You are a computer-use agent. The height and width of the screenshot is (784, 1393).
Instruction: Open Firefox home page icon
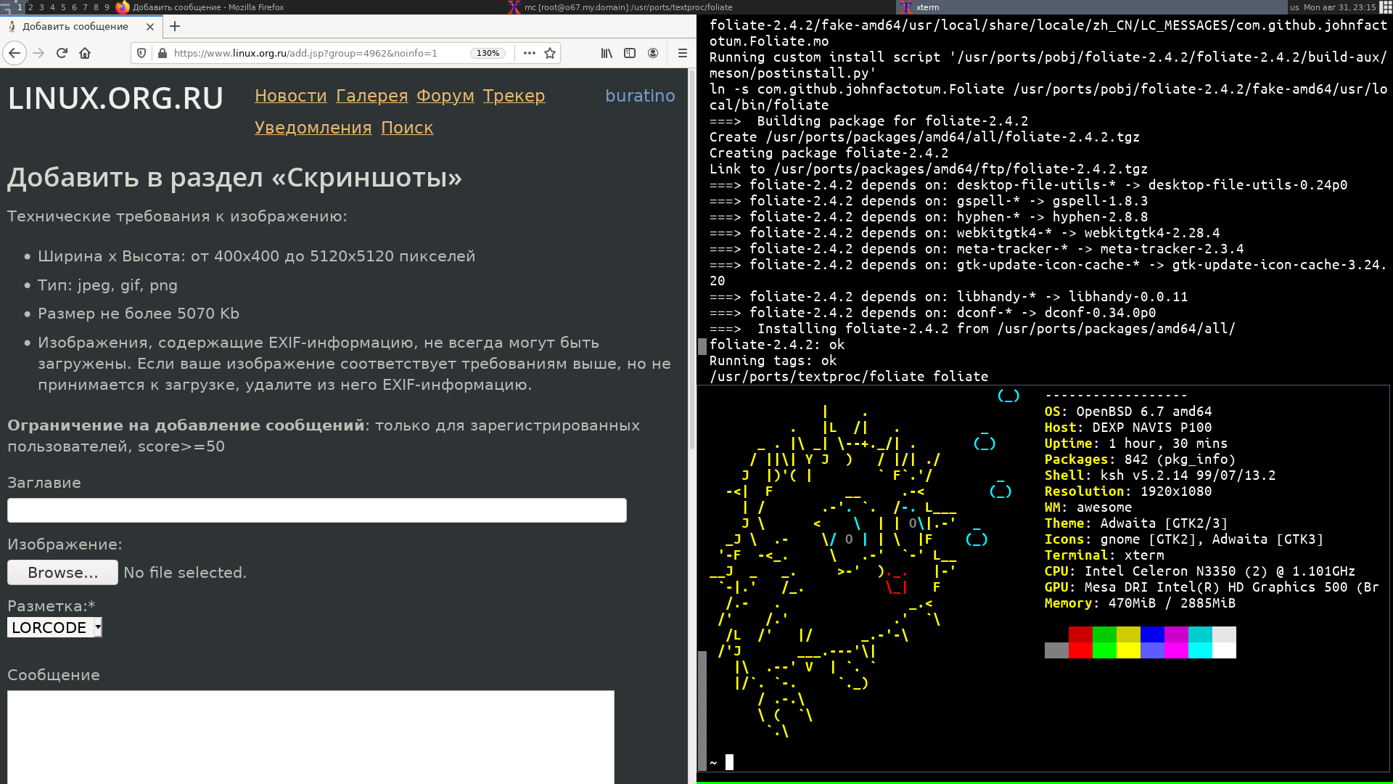[x=85, y=53]
